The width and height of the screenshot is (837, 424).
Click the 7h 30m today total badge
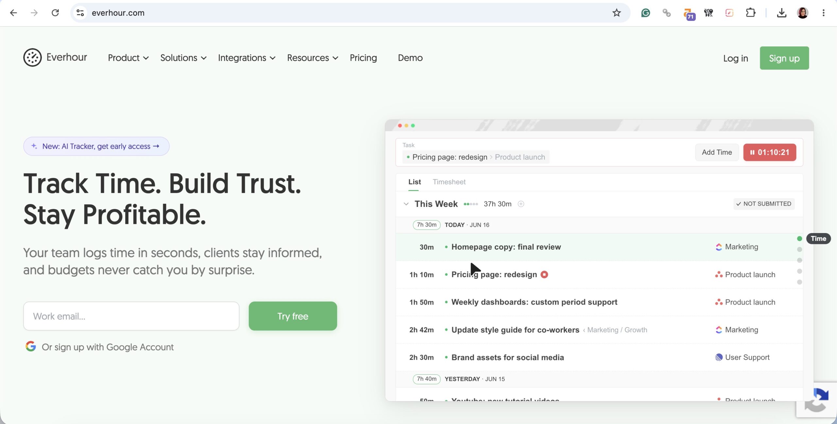[x=427, y=225]
